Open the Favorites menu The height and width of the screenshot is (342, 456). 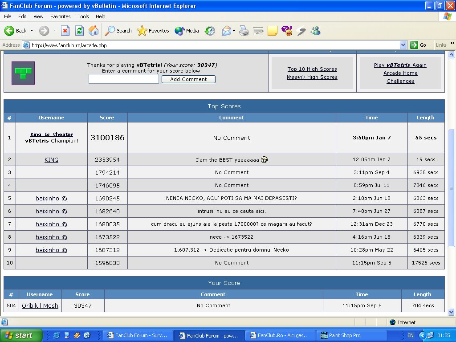pyautogui.click(x=60, y=16)
